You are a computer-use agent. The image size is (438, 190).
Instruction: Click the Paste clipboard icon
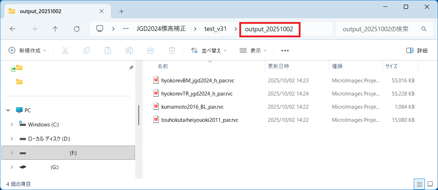pos(108,50)
